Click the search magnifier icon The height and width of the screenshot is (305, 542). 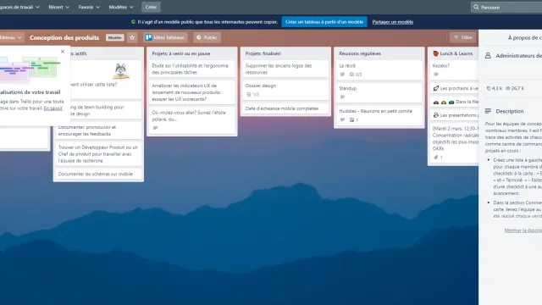[476, 8]
